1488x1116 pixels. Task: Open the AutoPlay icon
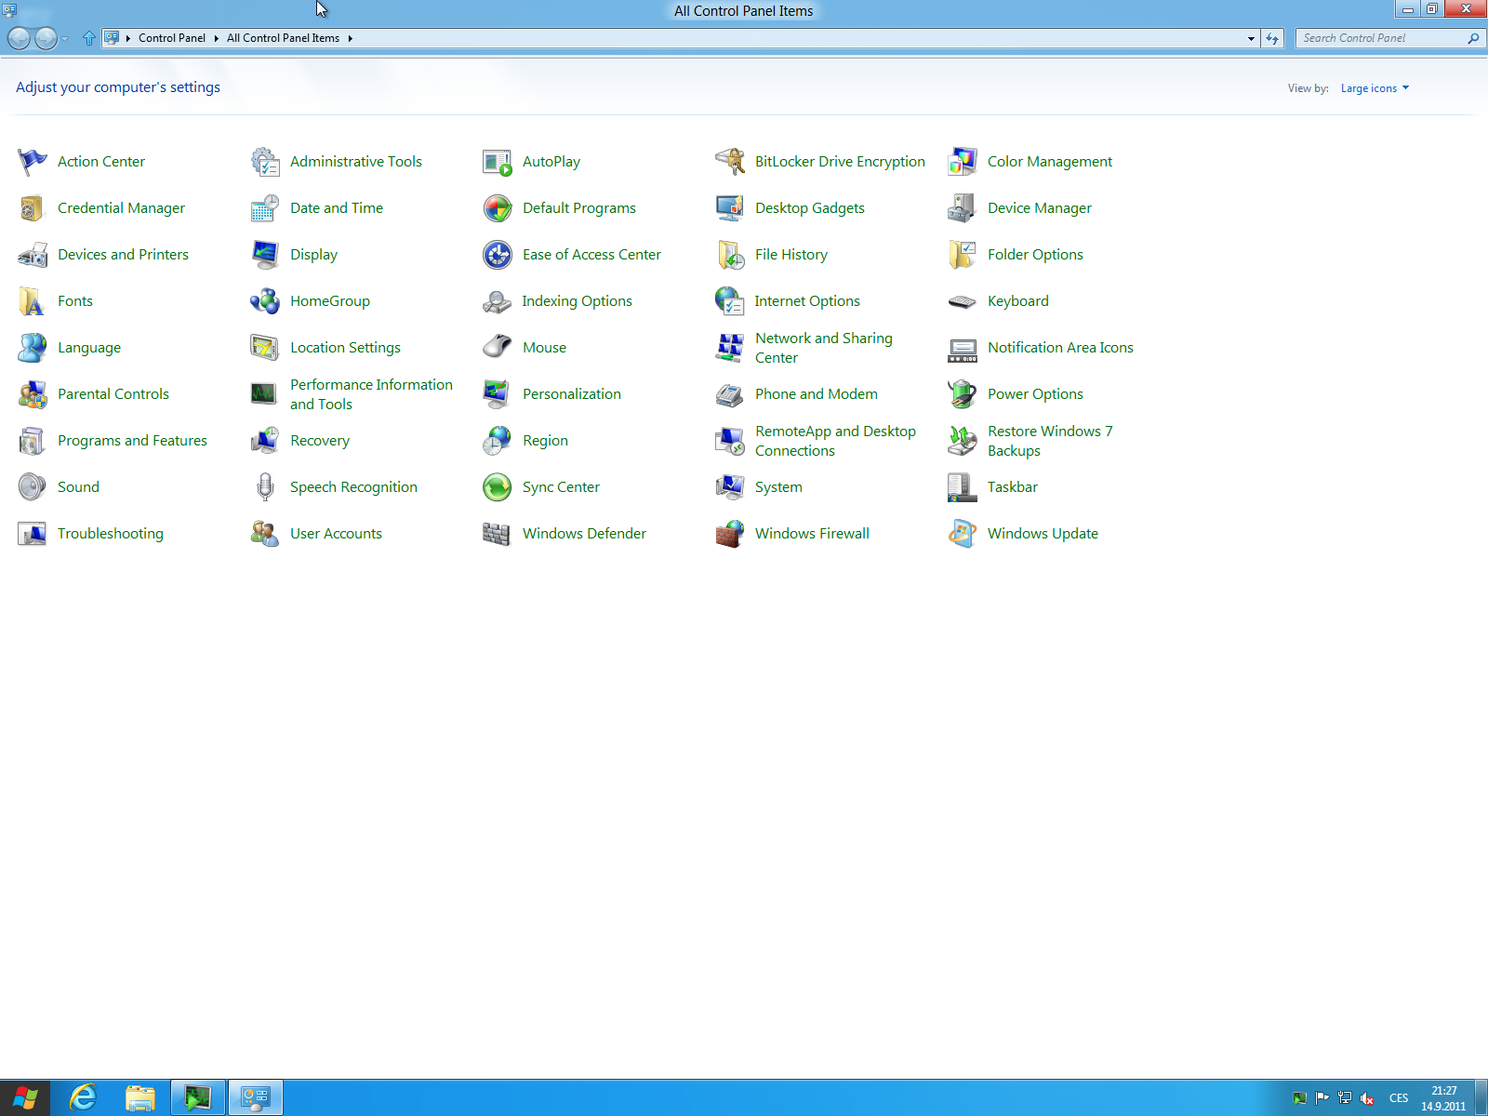tap(498, 162)
